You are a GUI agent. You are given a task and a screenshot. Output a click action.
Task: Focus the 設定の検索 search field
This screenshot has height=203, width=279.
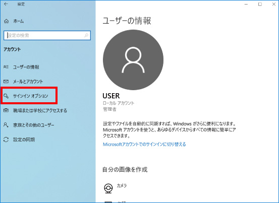click(x=47, y=35)
